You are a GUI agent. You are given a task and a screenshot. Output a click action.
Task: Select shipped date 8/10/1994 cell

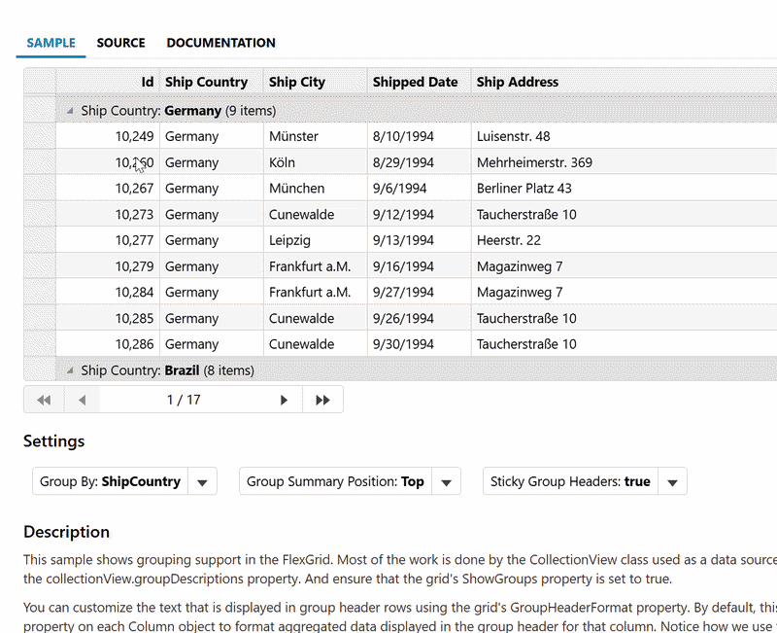pos(420,136)
